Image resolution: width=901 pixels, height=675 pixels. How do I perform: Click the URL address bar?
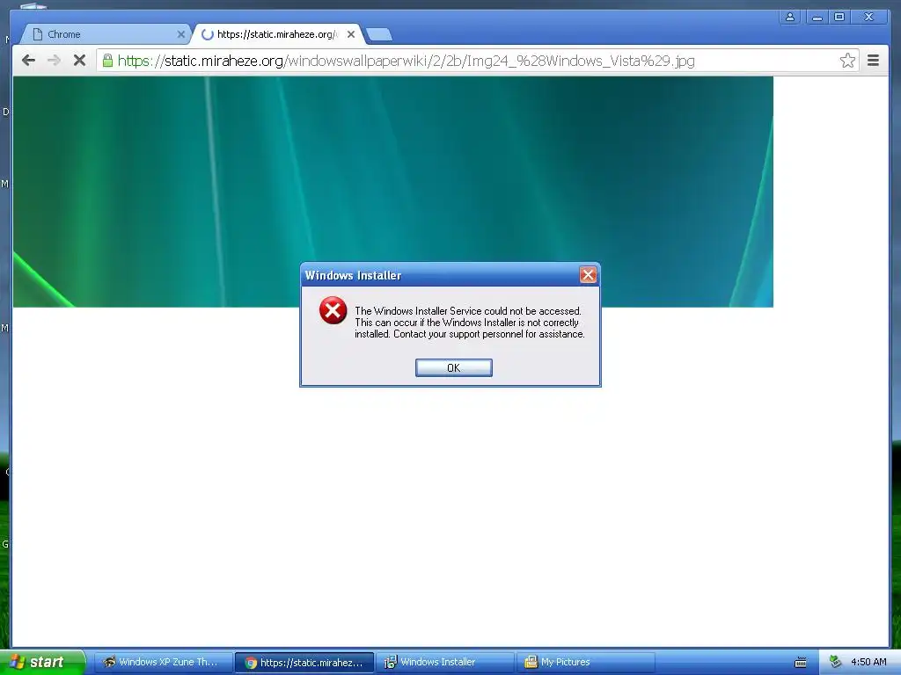pos(477,61)
